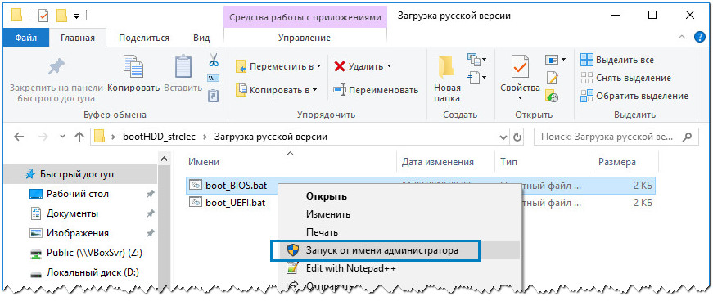Expand the New item dropdown icon

[x=477, y=59]
